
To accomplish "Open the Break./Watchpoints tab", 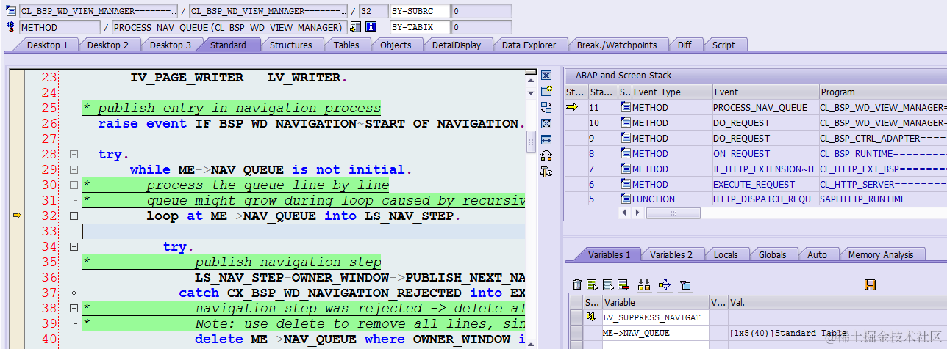I will click(x=617, y=45).
